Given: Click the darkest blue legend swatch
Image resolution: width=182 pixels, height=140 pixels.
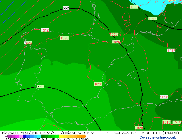Looking at the screenshot, I should click(24, 136).
